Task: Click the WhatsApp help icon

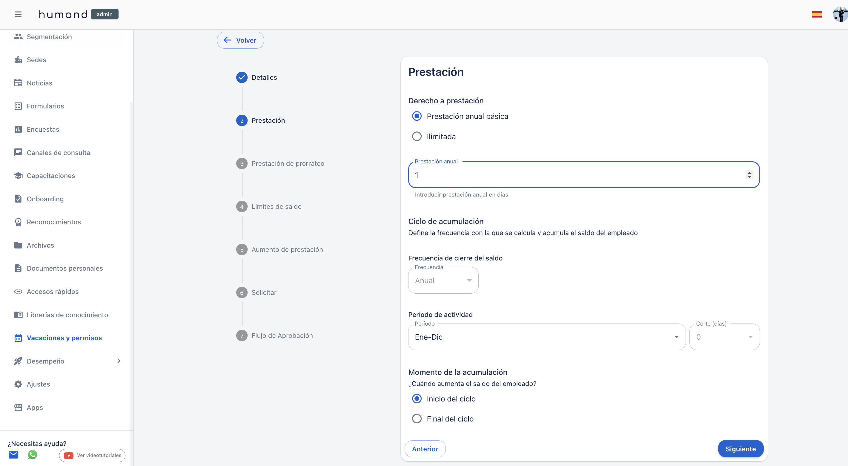Action: (32, 454)
